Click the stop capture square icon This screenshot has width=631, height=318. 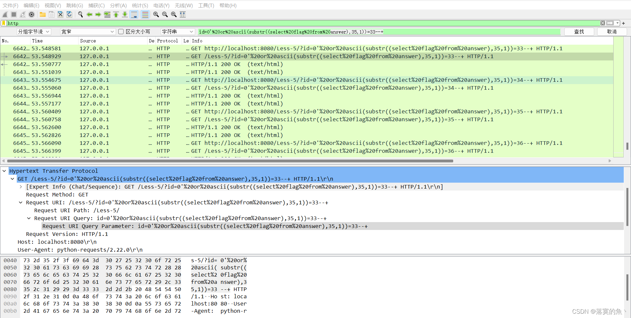14,14
